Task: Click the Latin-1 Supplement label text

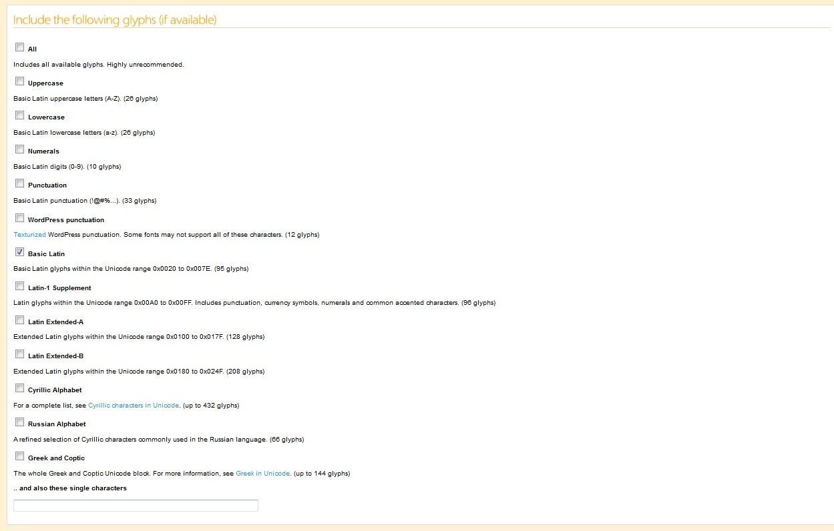Action: point(59,288)
